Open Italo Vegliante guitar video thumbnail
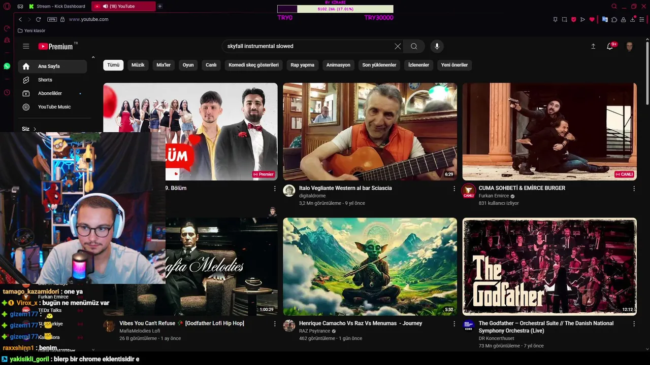 point(370,131)
